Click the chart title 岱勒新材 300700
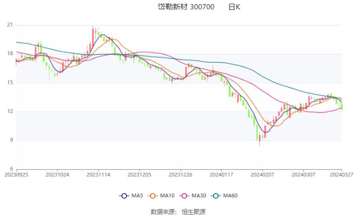Image resolution: width=356 pixels, height=216 pixels. [186, 7]
